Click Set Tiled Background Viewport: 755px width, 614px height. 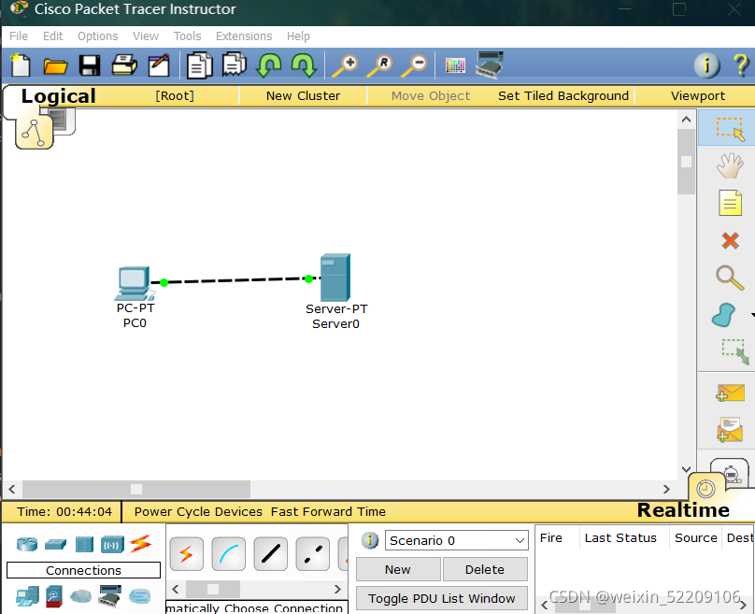coord(563,96)
